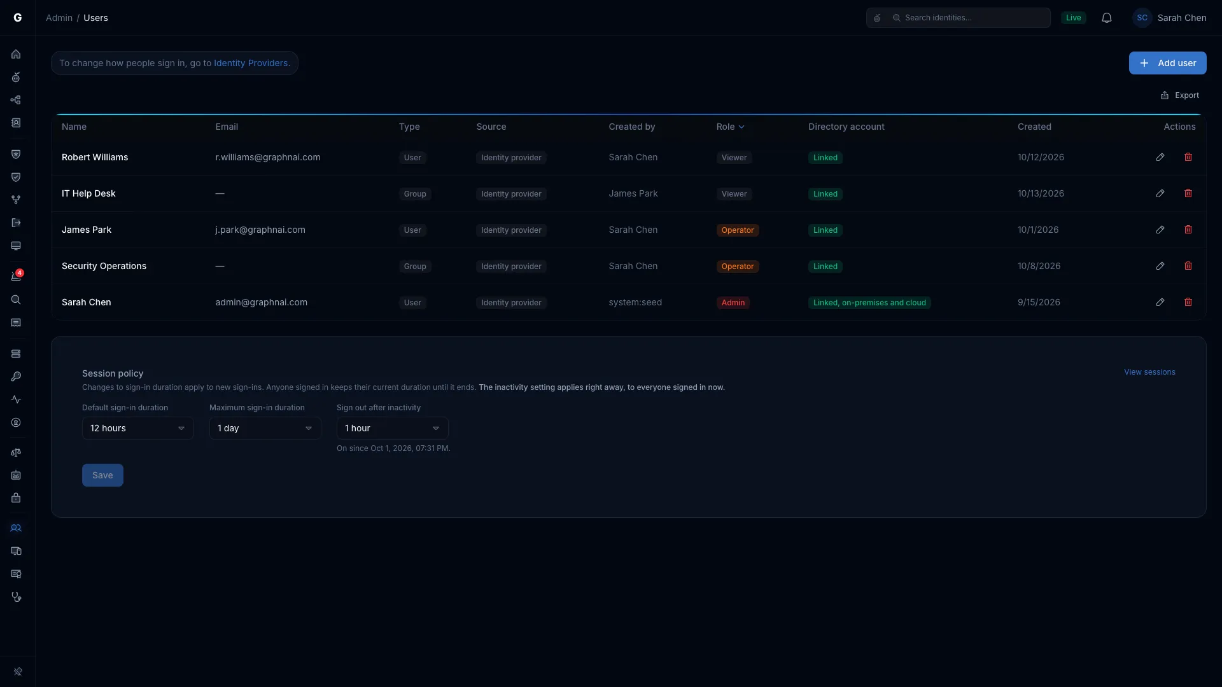
Task: Open the shield with star icon
Action: click(16, 154)
